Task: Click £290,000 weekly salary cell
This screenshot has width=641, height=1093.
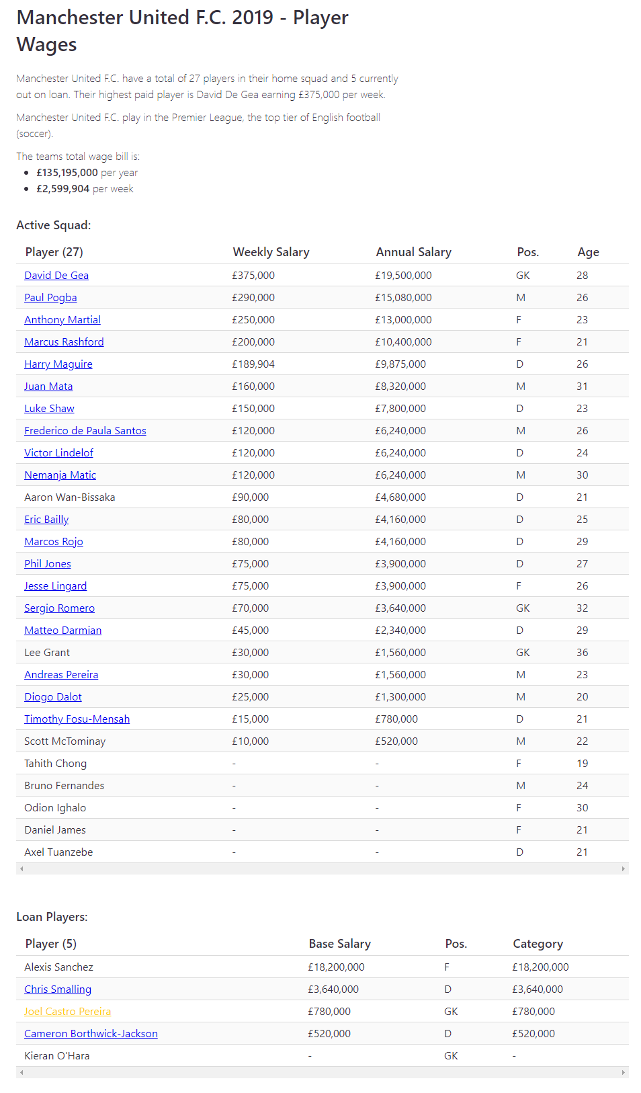Action: click(253, 297)
